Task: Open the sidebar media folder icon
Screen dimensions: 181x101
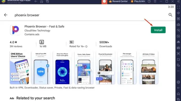Action: (x=178, y=59)
